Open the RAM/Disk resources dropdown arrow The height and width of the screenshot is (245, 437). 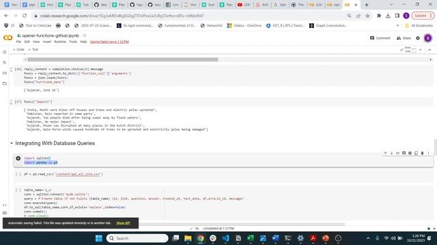pos(421,50)
